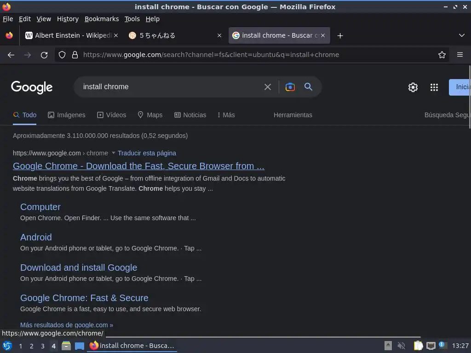This screenshot has height=353, width=471.
Task: Open the Tools menu
Action: [132, 19]
